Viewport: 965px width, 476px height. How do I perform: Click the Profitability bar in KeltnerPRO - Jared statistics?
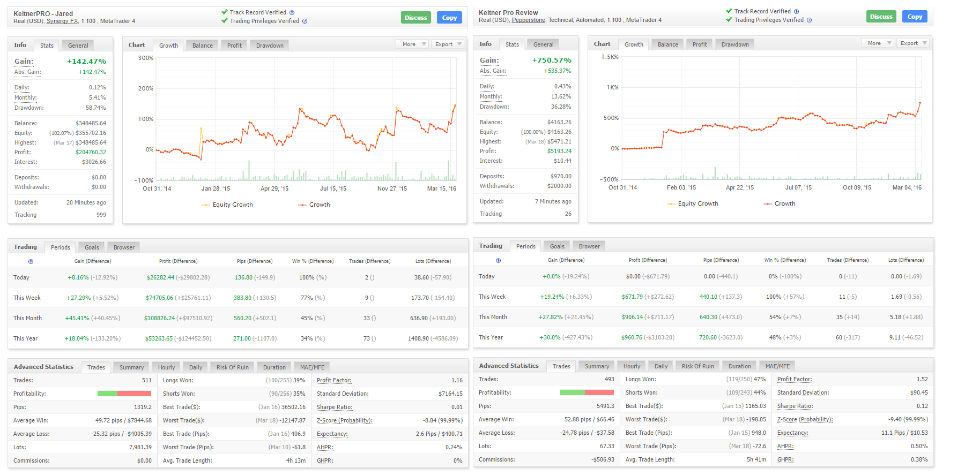(124, 394)
